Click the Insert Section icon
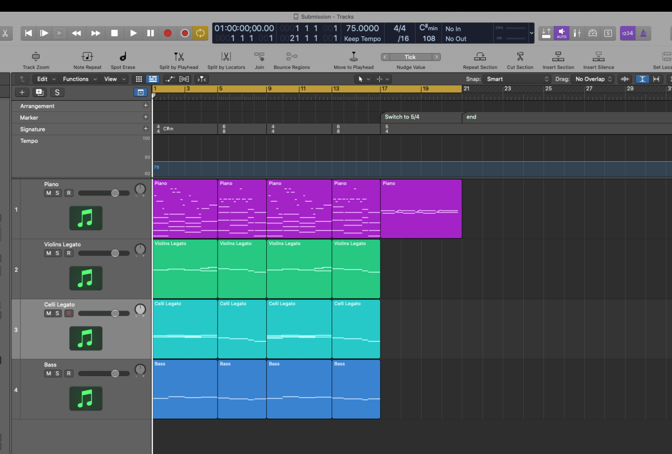Screen dimensions: 672x454 click(x=558, y=57)
